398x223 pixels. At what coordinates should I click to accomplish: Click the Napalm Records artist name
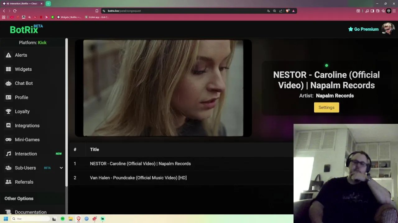[335, 96]
